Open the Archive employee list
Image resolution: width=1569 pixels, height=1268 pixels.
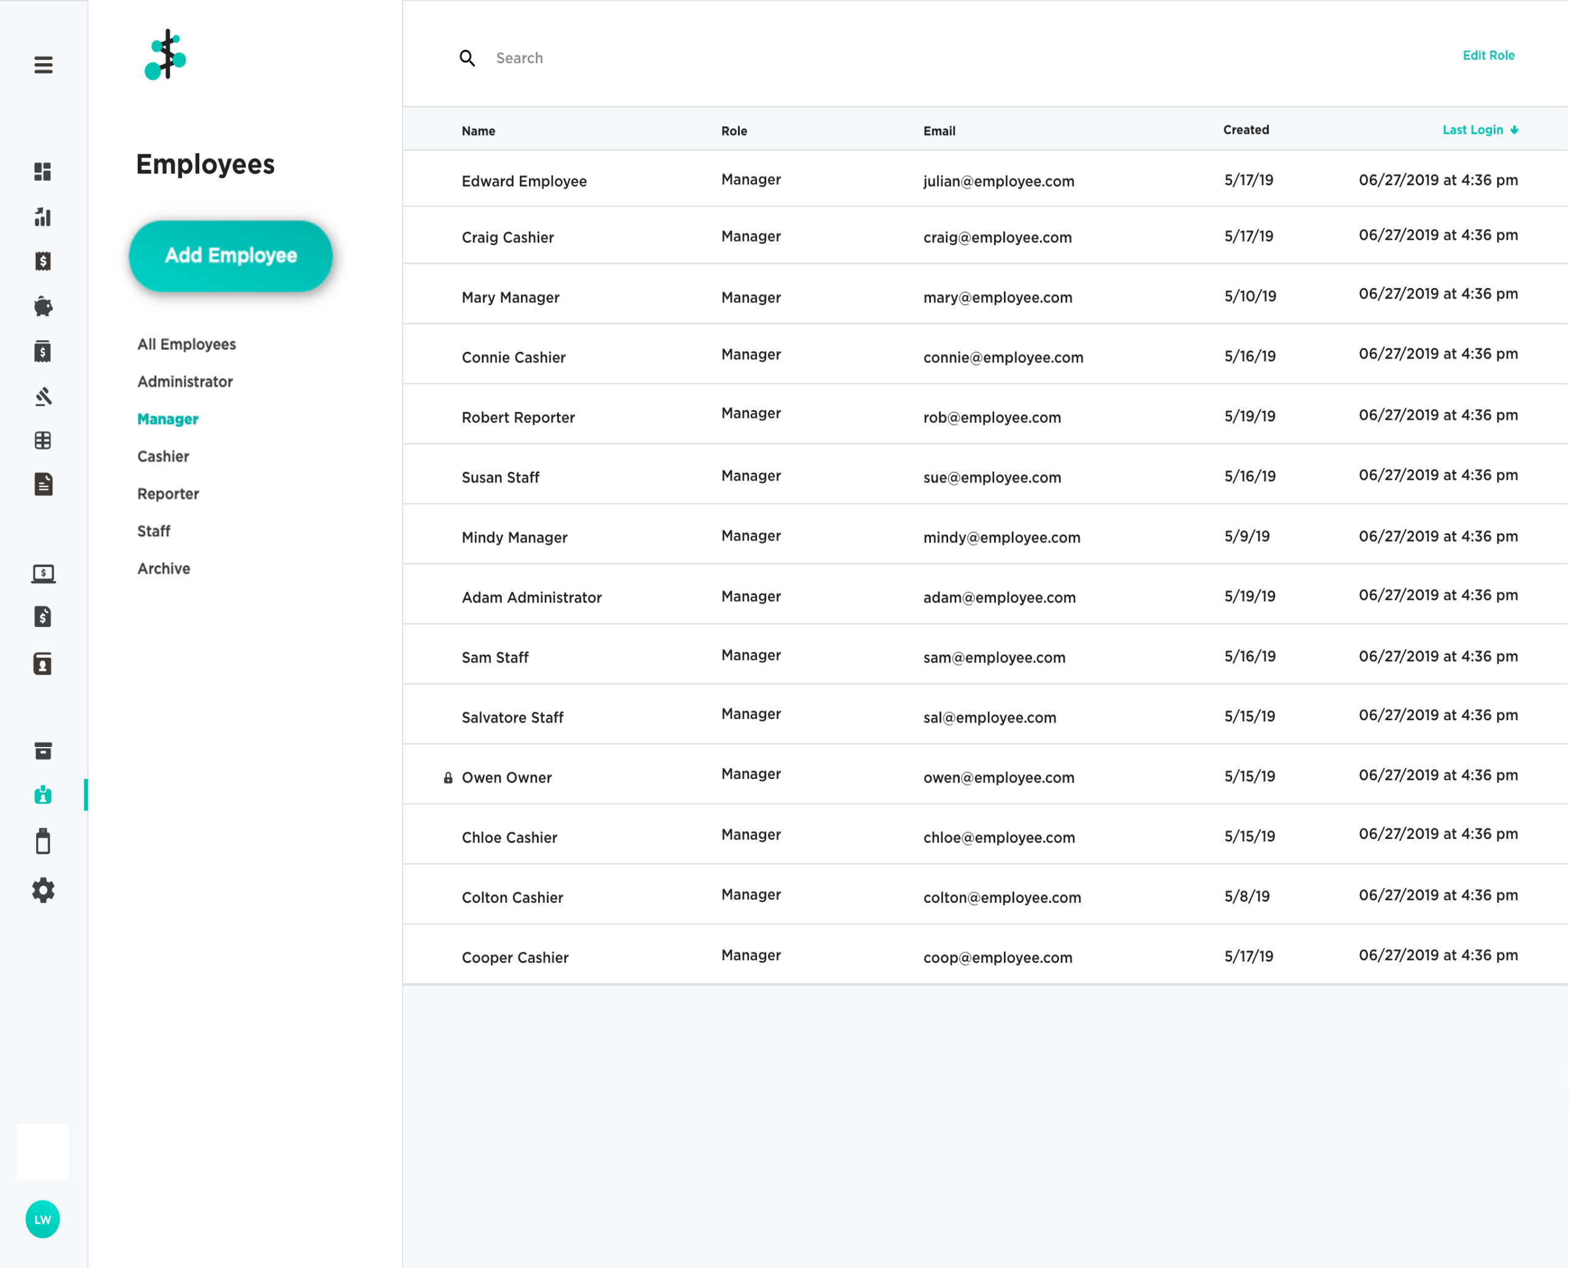164,568
